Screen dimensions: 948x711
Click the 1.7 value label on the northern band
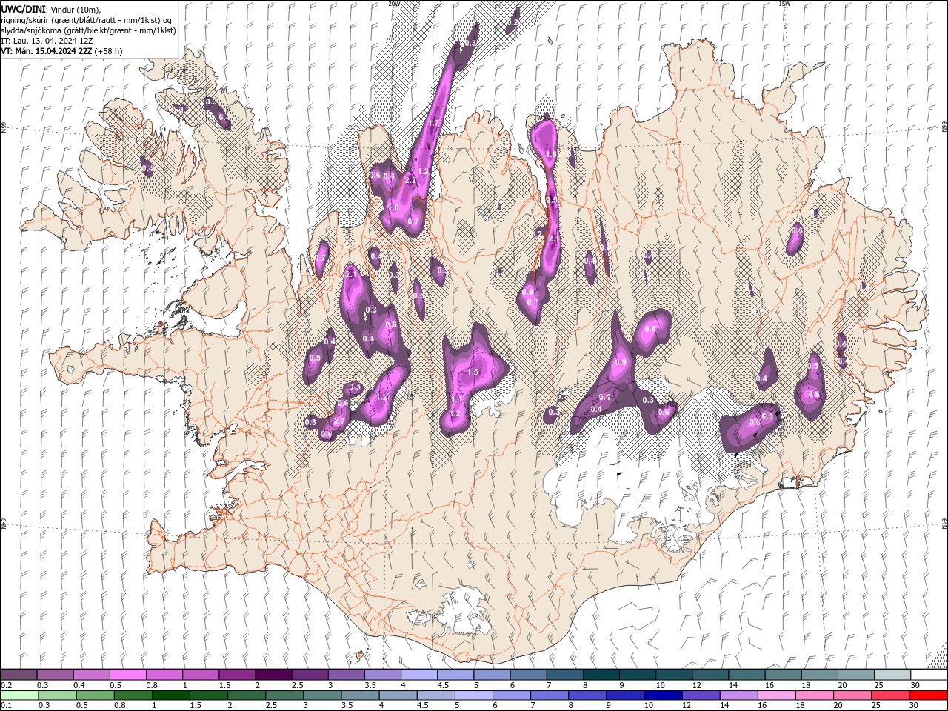click(x=434, y=123)
